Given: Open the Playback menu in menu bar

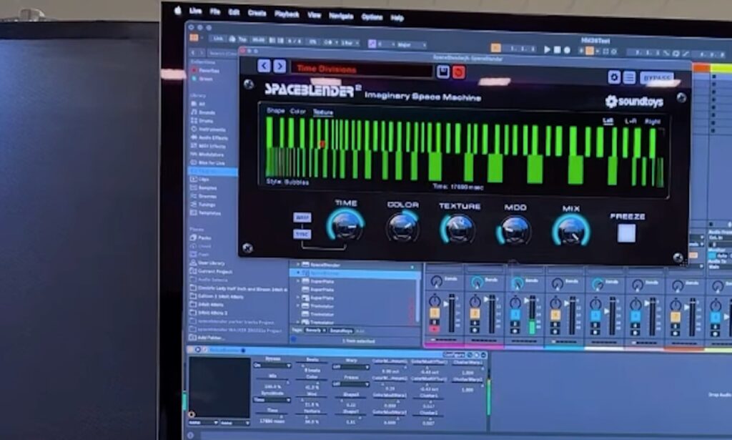Looking at the screenshot, I should [287, 13].
